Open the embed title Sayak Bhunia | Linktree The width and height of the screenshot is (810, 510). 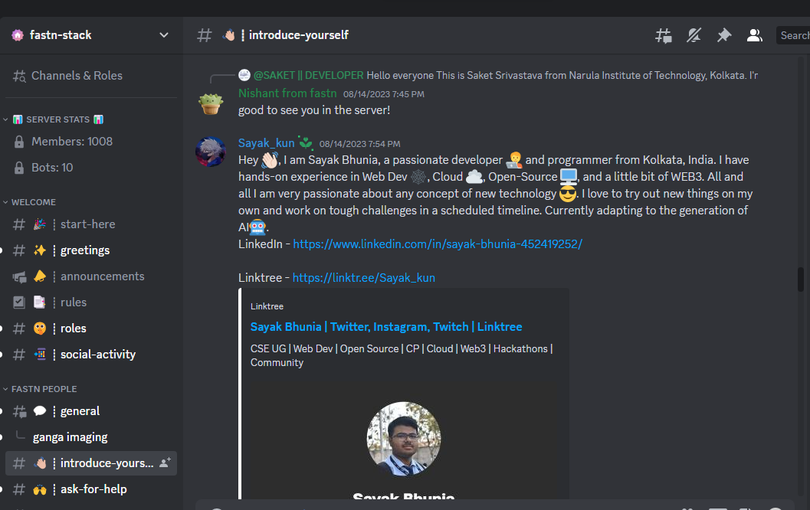(x=386, y=327)
